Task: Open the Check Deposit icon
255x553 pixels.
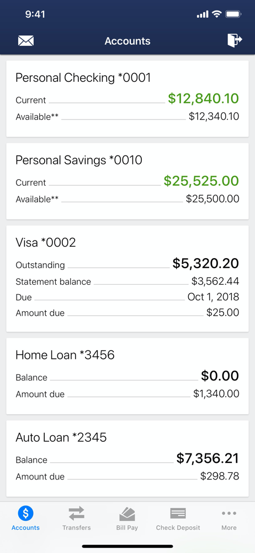Action: (x=178, y=514)
